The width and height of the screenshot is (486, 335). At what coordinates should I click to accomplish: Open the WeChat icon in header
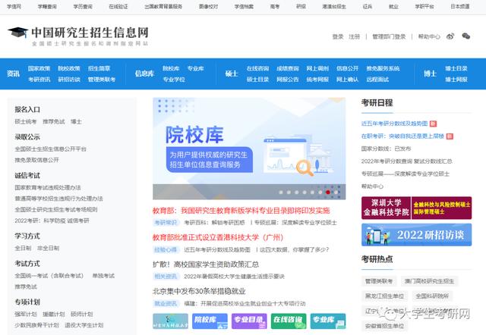point(465,36)
